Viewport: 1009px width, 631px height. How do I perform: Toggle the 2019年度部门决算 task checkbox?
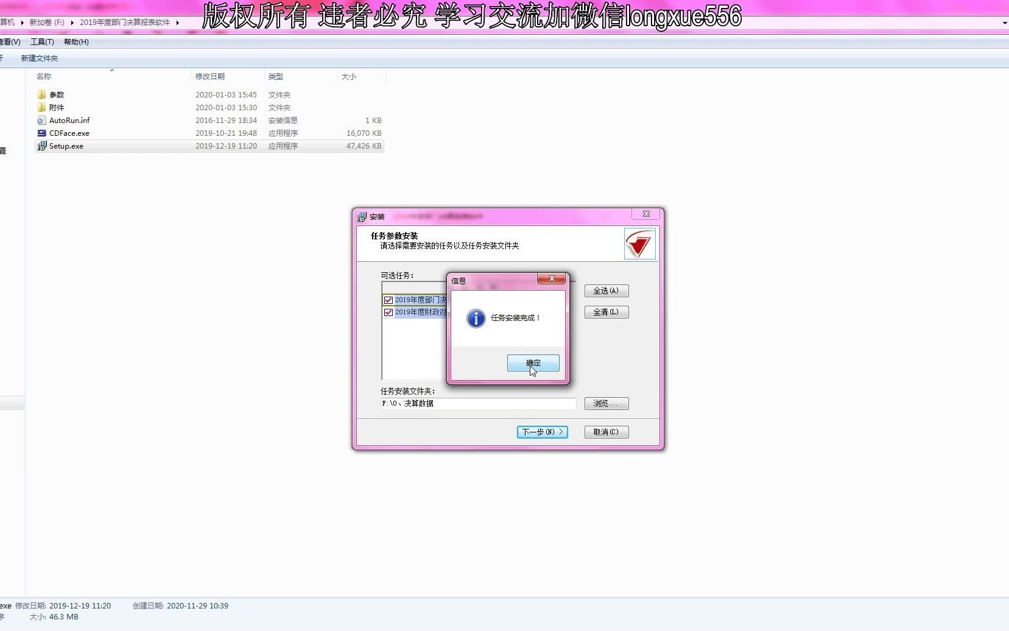coord(388,300)
